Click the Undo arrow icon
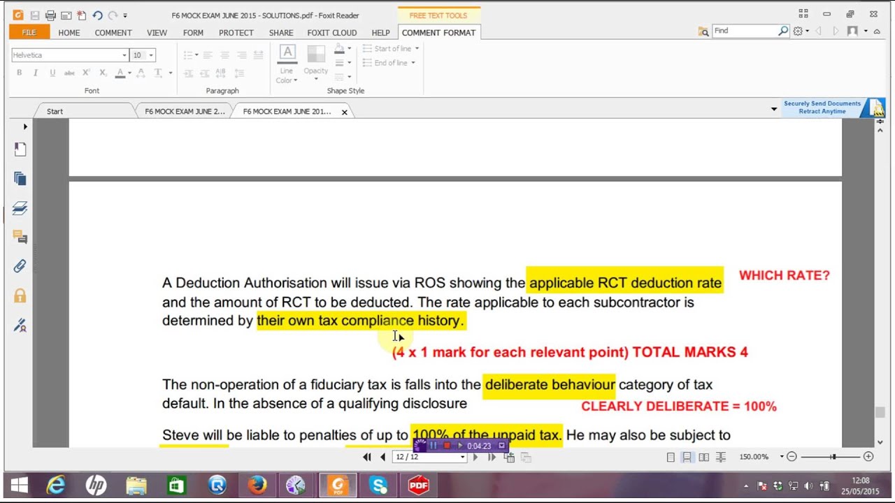Image resolution: width=895 pixels, height=503 pixels. (x=97, y=15)
